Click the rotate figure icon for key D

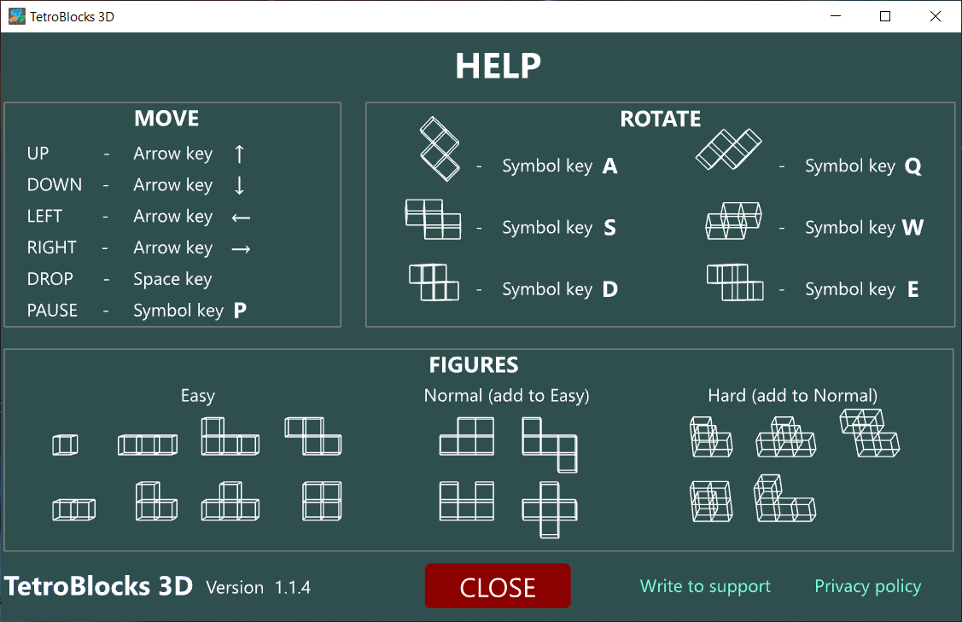(434, 282)
